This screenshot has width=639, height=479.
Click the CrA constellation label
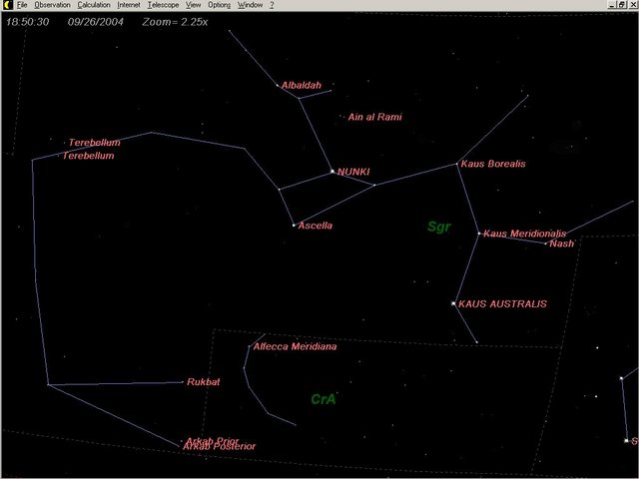click(323, 399)
